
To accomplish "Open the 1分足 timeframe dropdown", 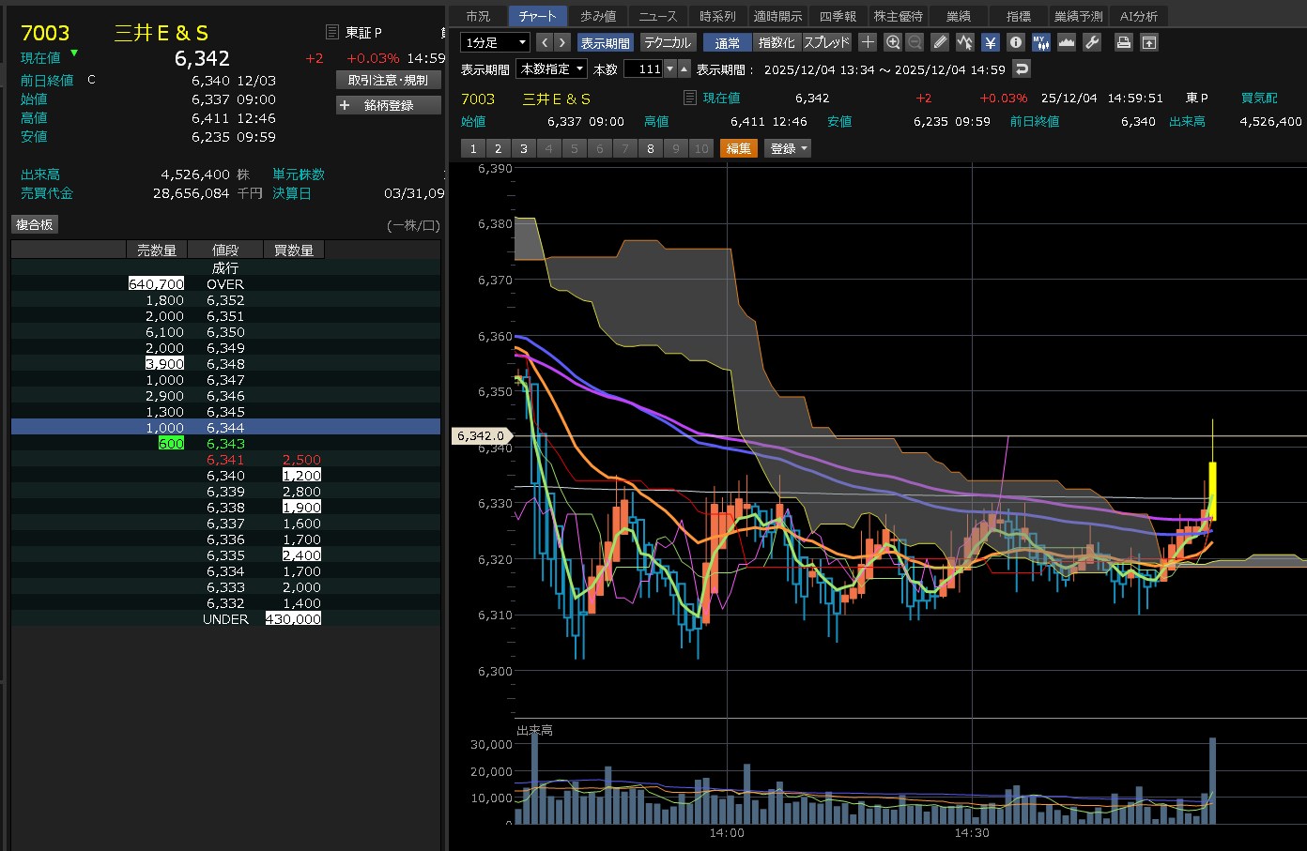I will pyautogui.click(x=496, y=42).
